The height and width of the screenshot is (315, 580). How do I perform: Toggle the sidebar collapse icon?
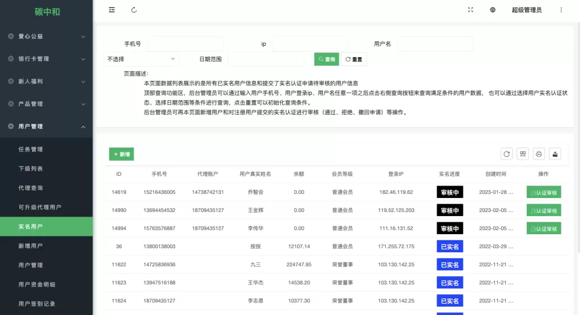click(x=112, y=10)
